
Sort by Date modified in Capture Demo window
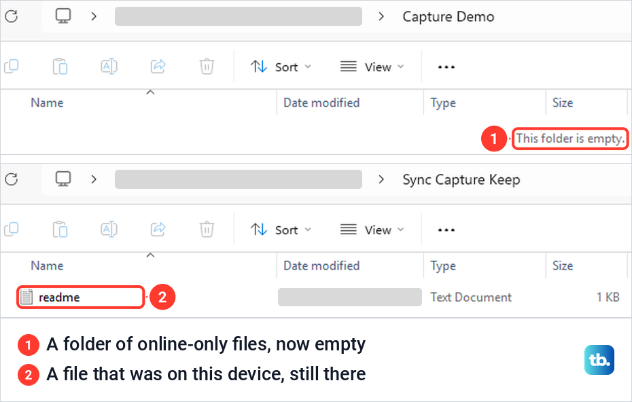tap(321, 103)
